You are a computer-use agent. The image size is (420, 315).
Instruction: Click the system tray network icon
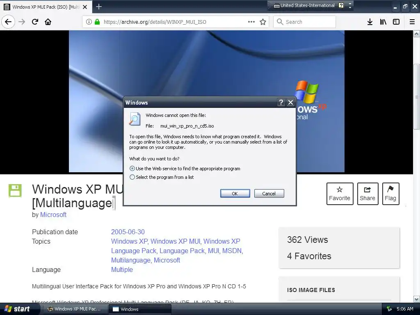389,309
